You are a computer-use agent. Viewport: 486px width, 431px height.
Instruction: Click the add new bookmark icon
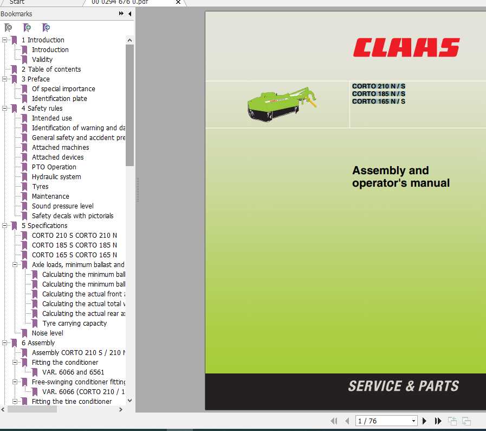point(27,27)
